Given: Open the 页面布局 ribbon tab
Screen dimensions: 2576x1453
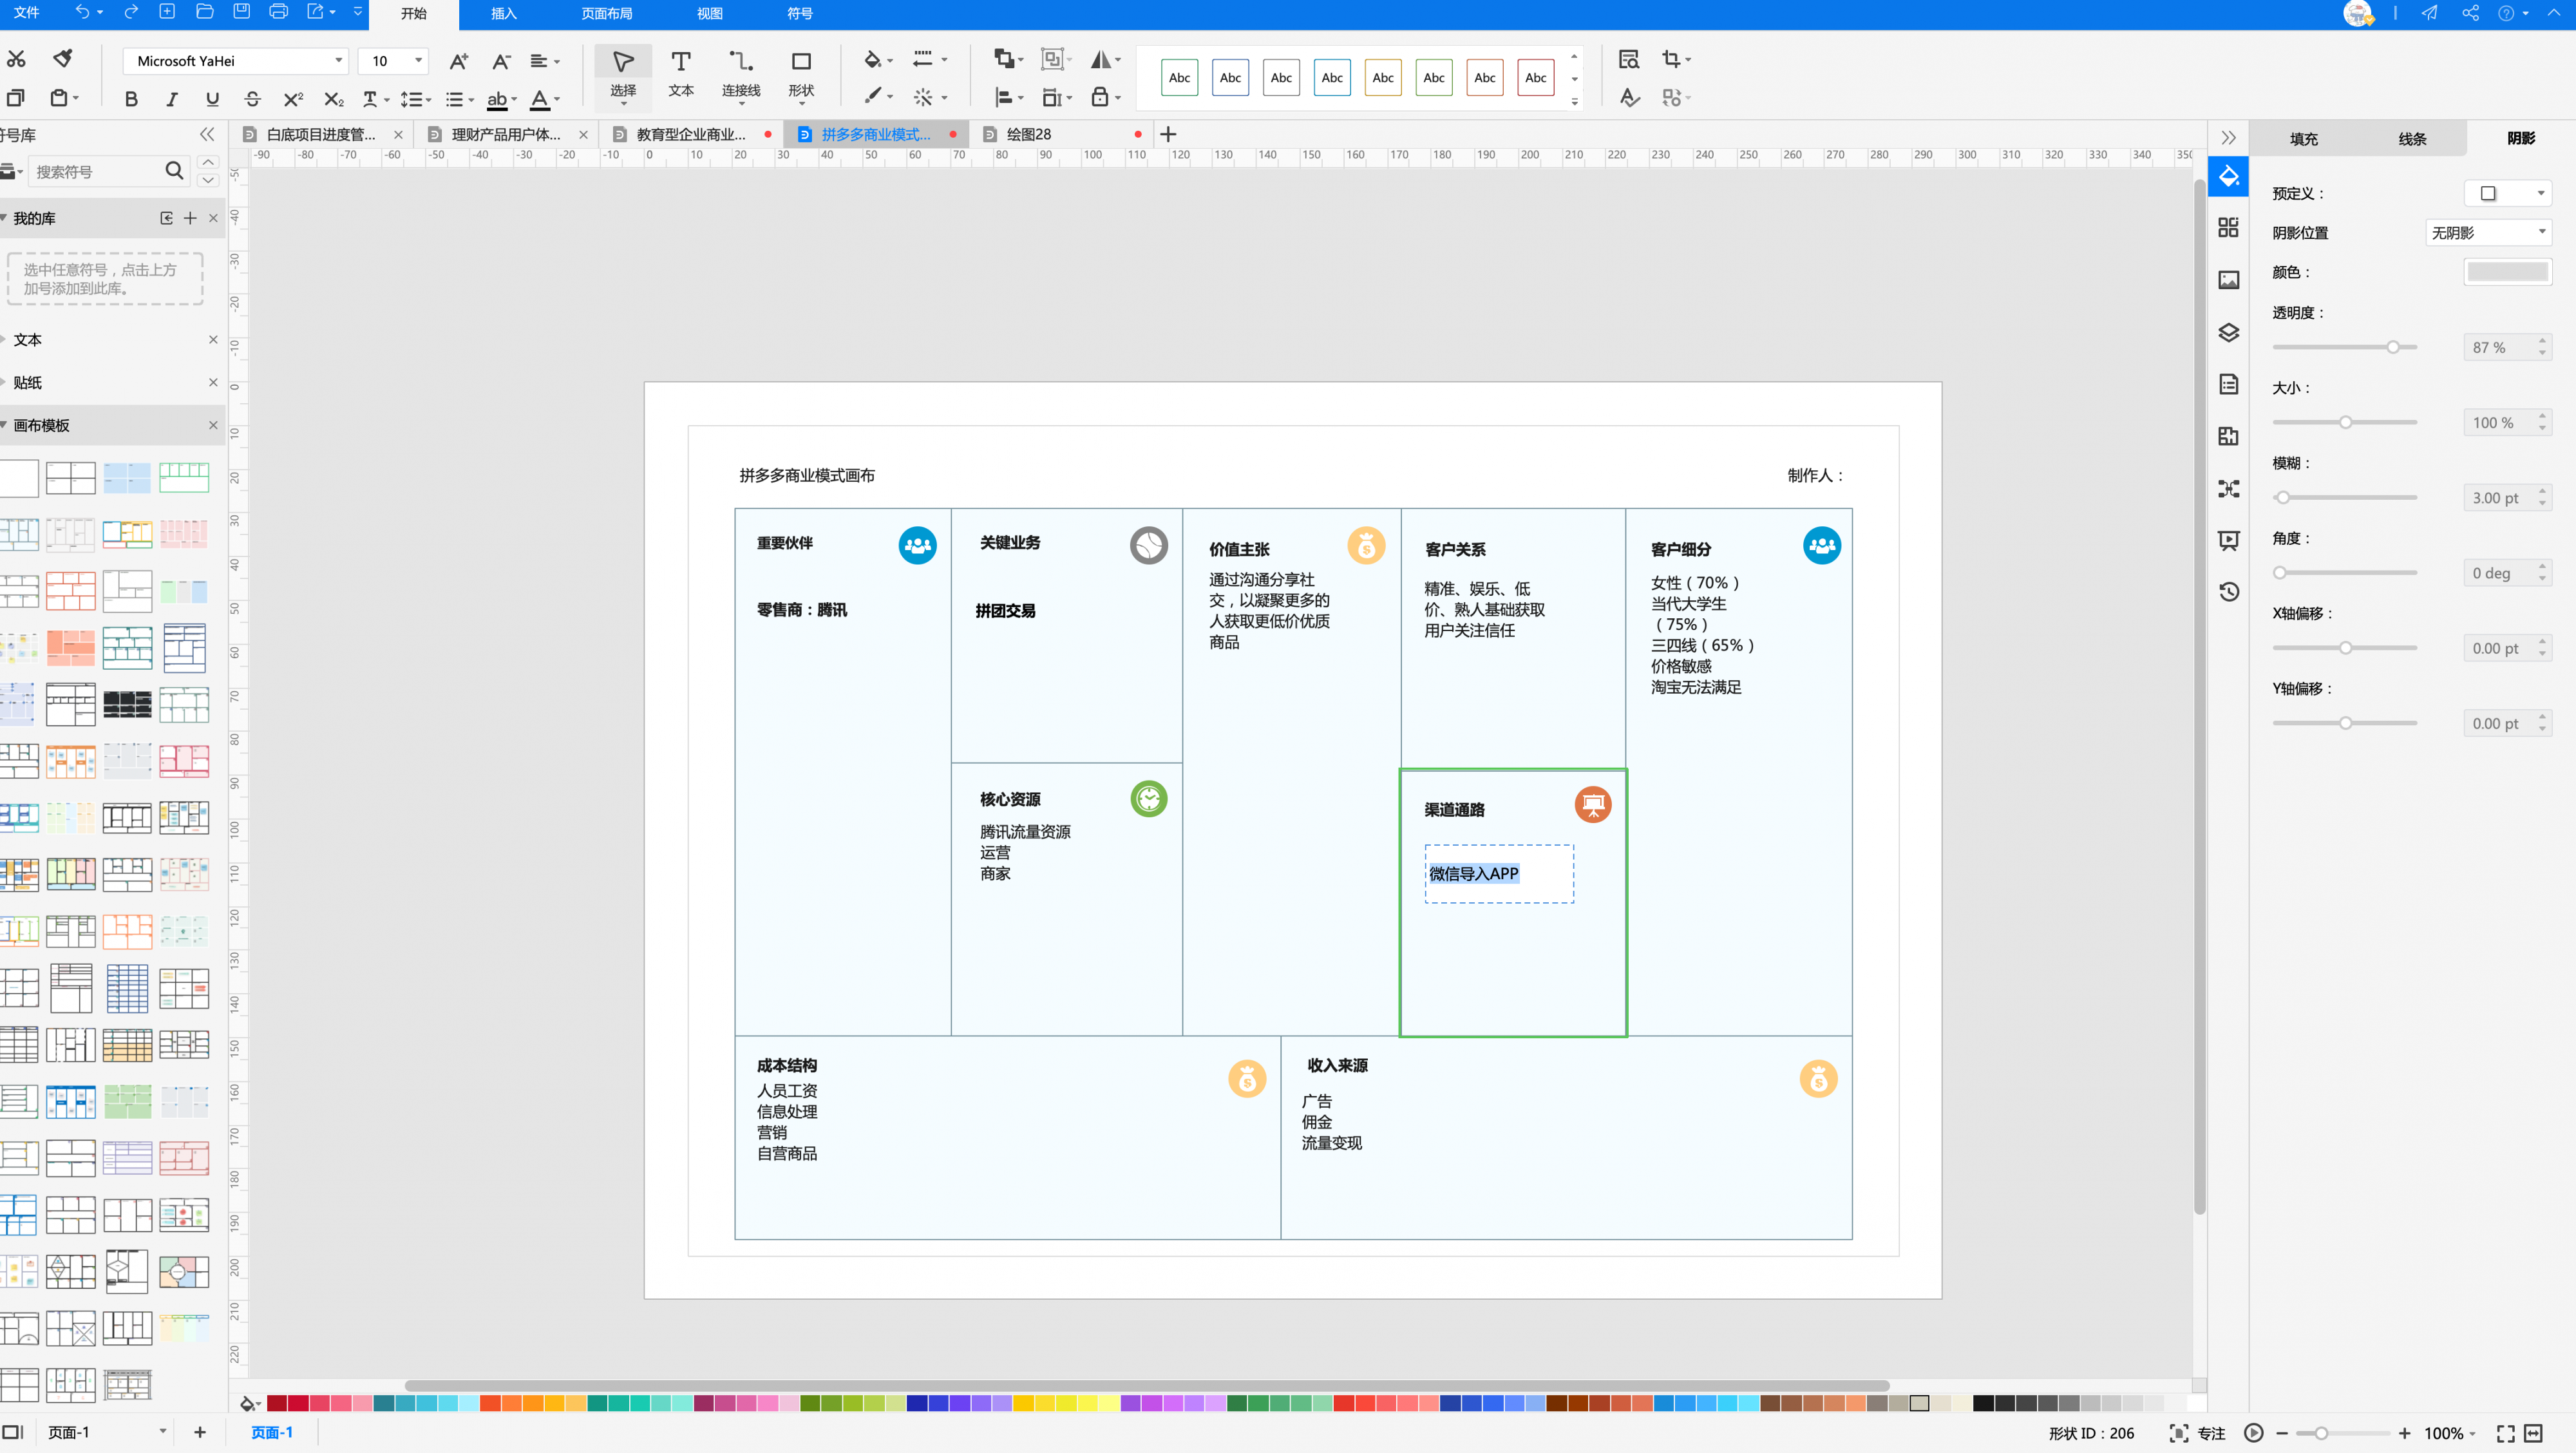Looking at the screenshot, I should 606,14.
